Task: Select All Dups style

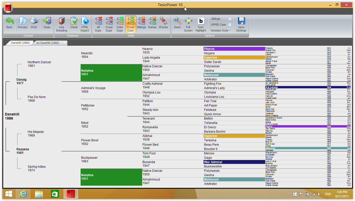Action: pos(98,25)
